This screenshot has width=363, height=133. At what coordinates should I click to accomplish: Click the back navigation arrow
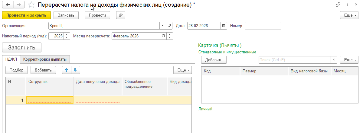click(x=8, y=5)
